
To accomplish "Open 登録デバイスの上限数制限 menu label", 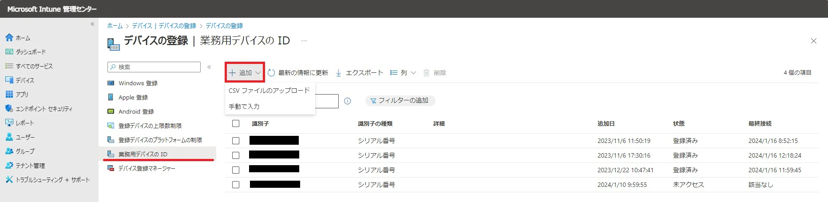I will 150,126.
